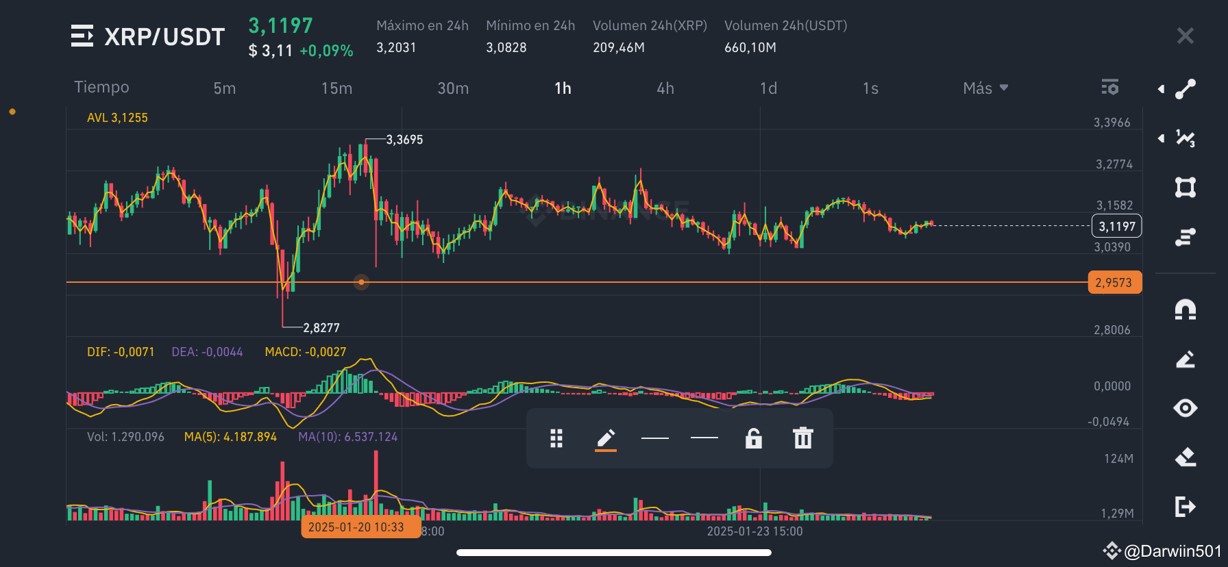1228x567 pixels.
Task: Close the full-screen chart view
Action: click(1186, 36)
